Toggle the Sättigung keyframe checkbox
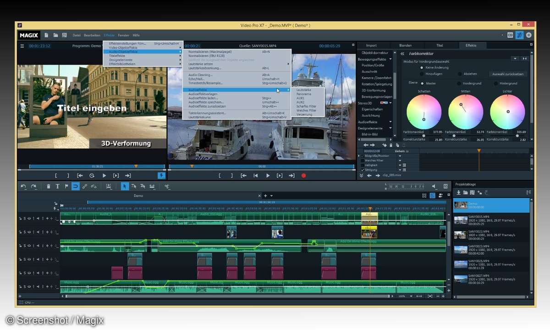Screen dimensions: 550x330 tap(363, 170)
